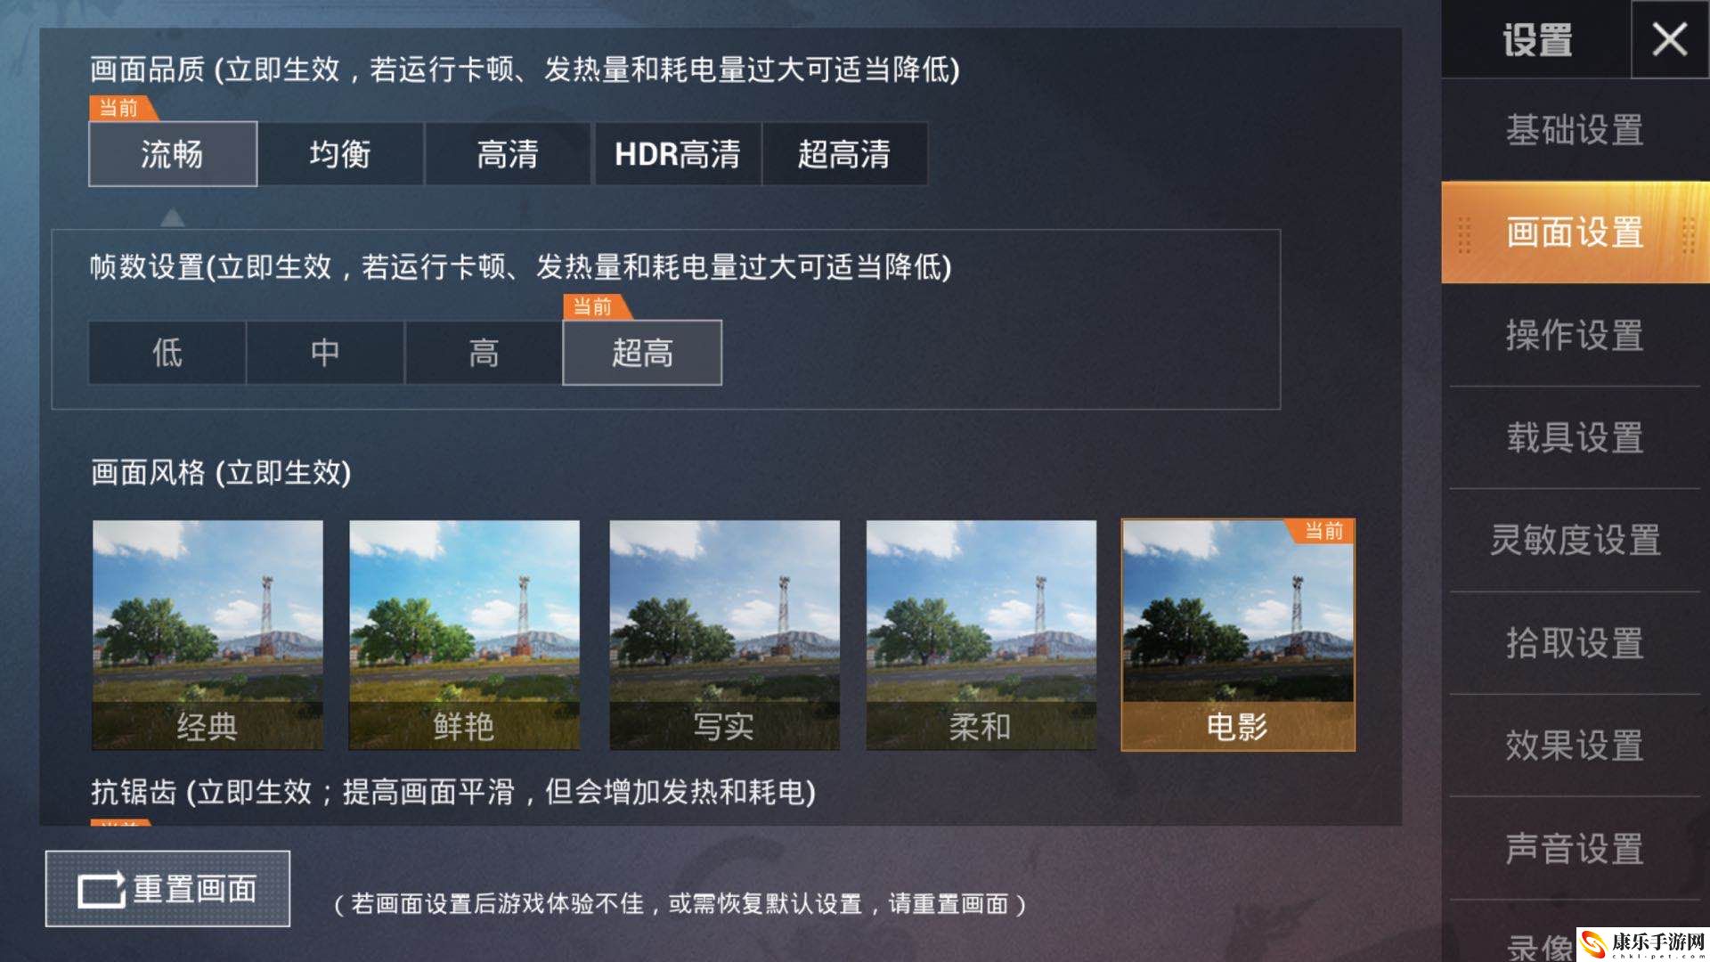1710x962 pixels.
Task: Apply the 柔和 style preview
Action: coord(981,635)
